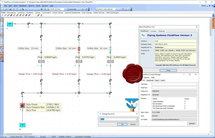
Task: Switch to the Boosters tab
Action: pos(30,13)
